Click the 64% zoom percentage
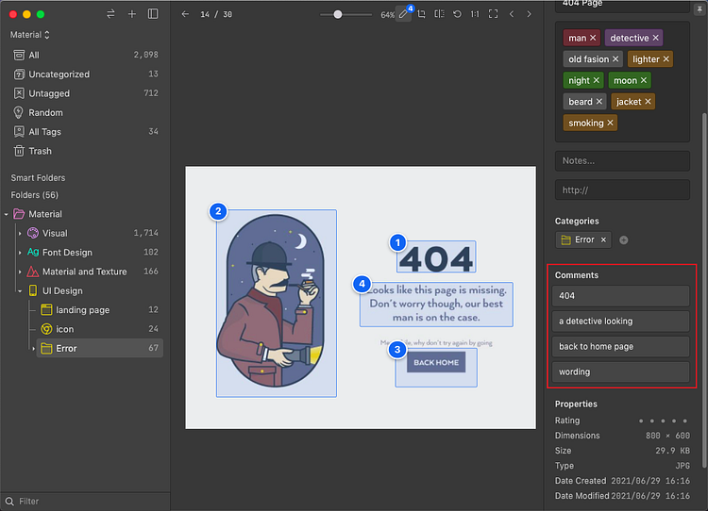The width and height of the screenshot is (708, 511). tap(387, 15)
